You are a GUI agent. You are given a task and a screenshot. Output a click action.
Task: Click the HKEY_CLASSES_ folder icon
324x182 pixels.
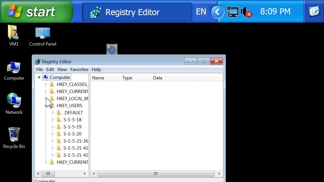coord(52,84)
